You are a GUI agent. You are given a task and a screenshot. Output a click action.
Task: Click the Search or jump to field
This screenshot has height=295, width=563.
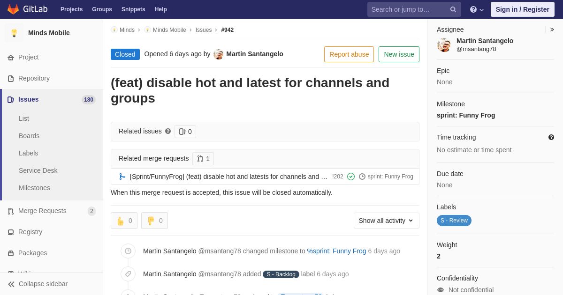[414, 9]
